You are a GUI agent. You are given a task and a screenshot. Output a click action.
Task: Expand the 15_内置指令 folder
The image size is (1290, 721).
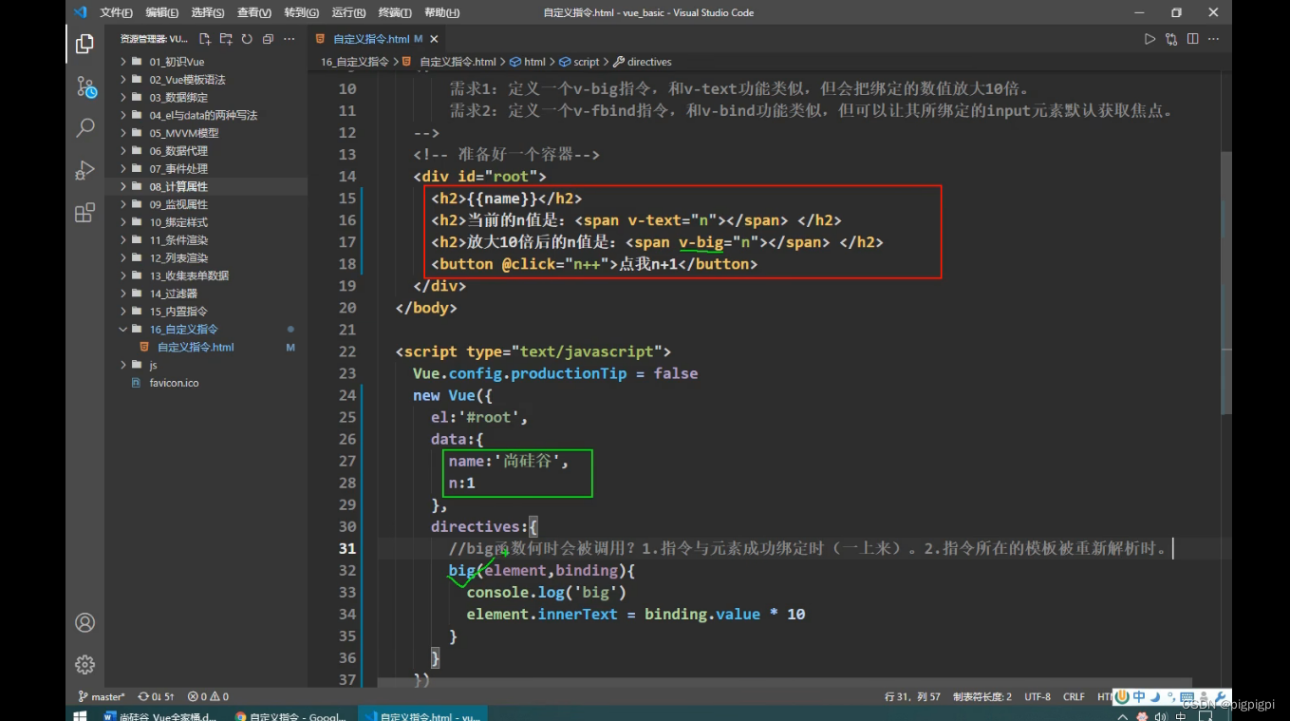pyautogui.click(x=206, y=312)
